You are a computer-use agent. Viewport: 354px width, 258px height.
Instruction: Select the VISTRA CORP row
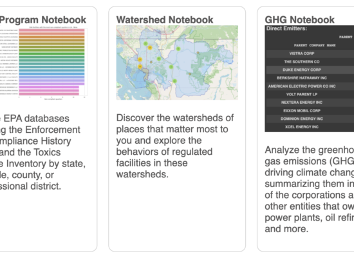pos(310,54)
